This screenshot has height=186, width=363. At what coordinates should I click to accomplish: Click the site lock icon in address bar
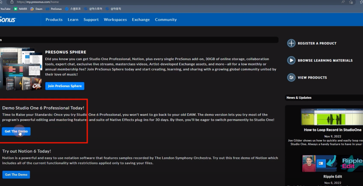(12, 2)
